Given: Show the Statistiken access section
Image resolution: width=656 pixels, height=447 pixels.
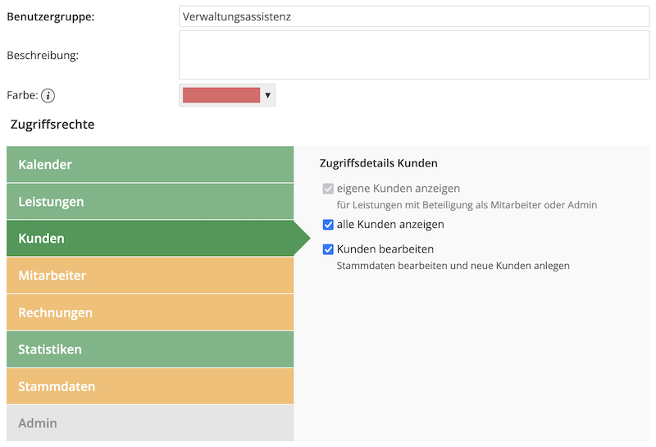Looking at the screenshot, I should tap(150, 349).
